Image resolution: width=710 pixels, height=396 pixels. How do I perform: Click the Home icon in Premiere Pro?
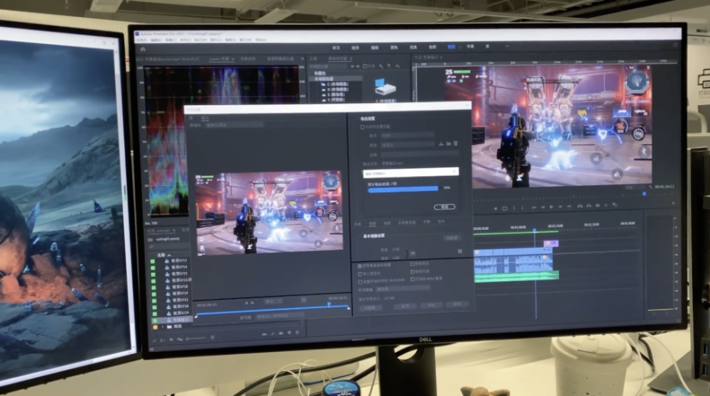(143, 49)
